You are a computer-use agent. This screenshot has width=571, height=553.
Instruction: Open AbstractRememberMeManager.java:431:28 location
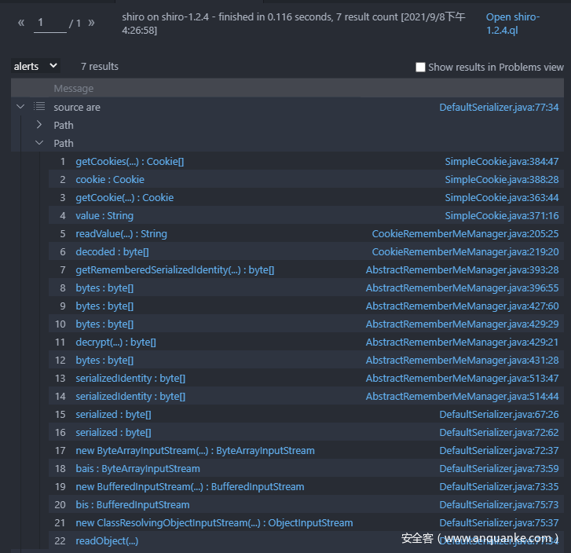point(462,361)
